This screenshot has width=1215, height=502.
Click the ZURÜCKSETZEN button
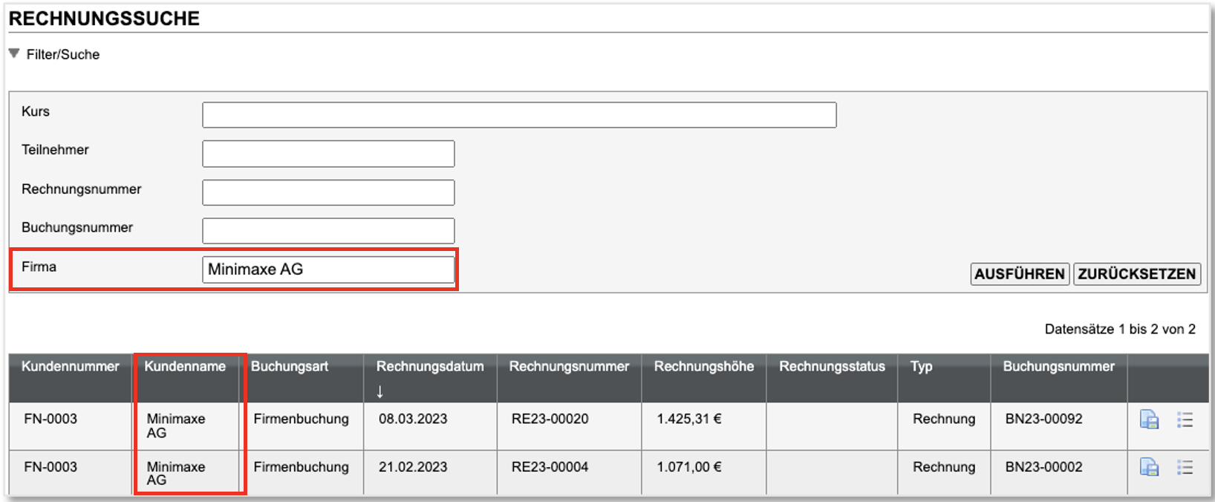pyautogui.click(x=1137, y=274)
